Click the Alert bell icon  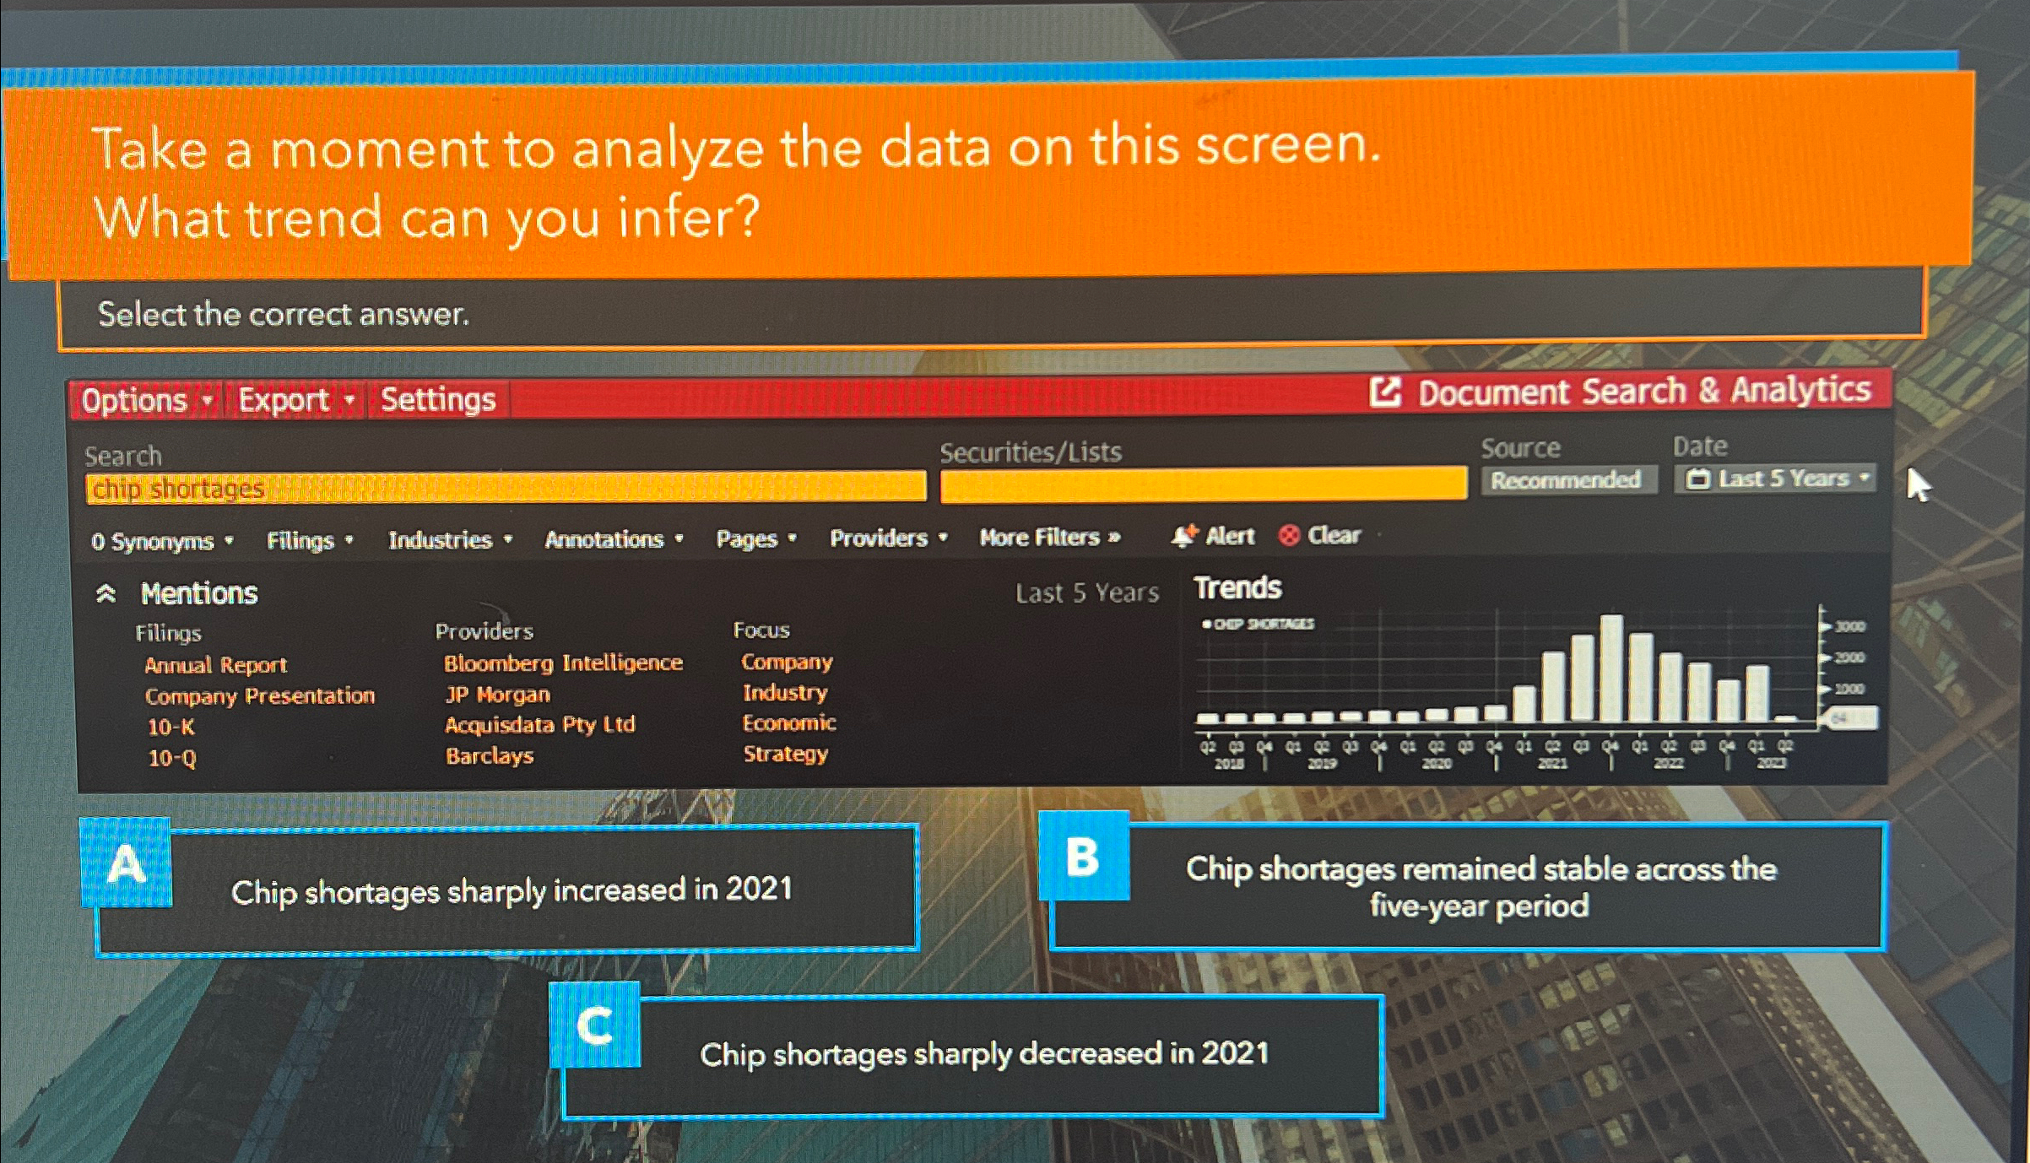click(x=1184, y=537)
